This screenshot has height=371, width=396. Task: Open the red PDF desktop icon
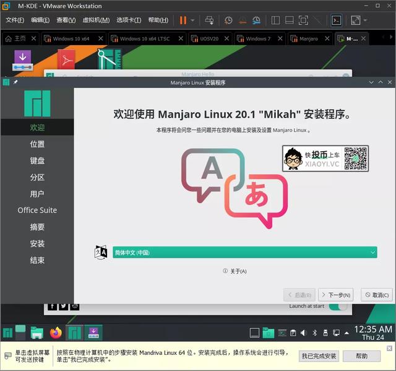point(66,59)
